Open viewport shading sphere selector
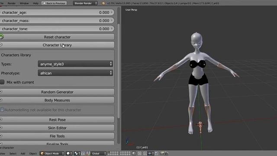 pos(69,153)
